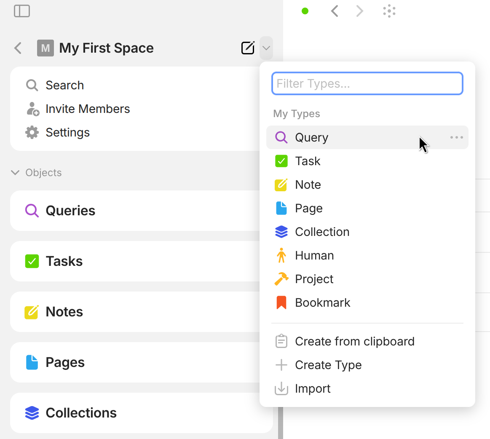Image resolution: width=490 pixels, height=439 pixels.
Task: Click Create from clipboard
Action: click(354, 341)
